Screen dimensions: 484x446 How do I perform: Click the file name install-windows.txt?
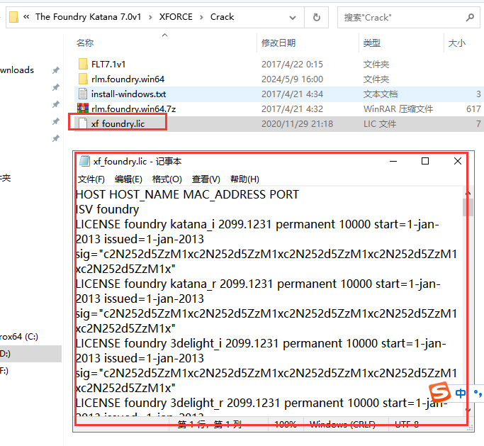[128, 94]
